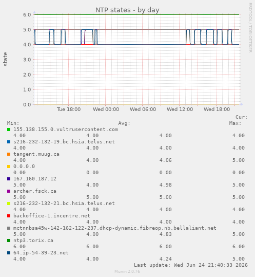Click the 3.0 y-axis label
The height and width of the screenshot is (277, 255).
27,60
